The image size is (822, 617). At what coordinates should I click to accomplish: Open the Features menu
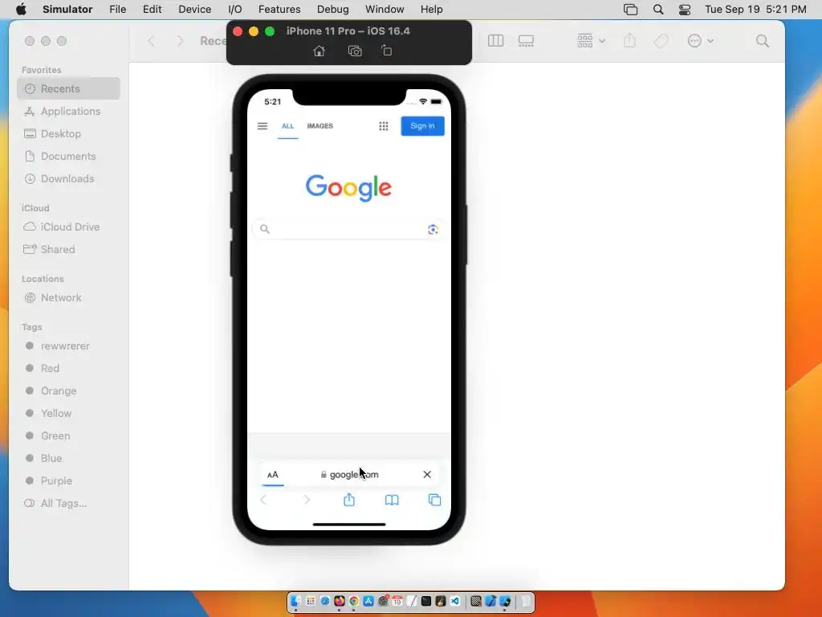[x=279, y=10]
